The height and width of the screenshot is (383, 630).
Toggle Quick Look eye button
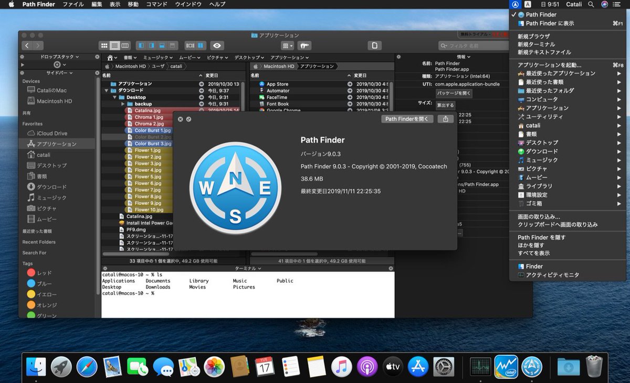[217, 46]
